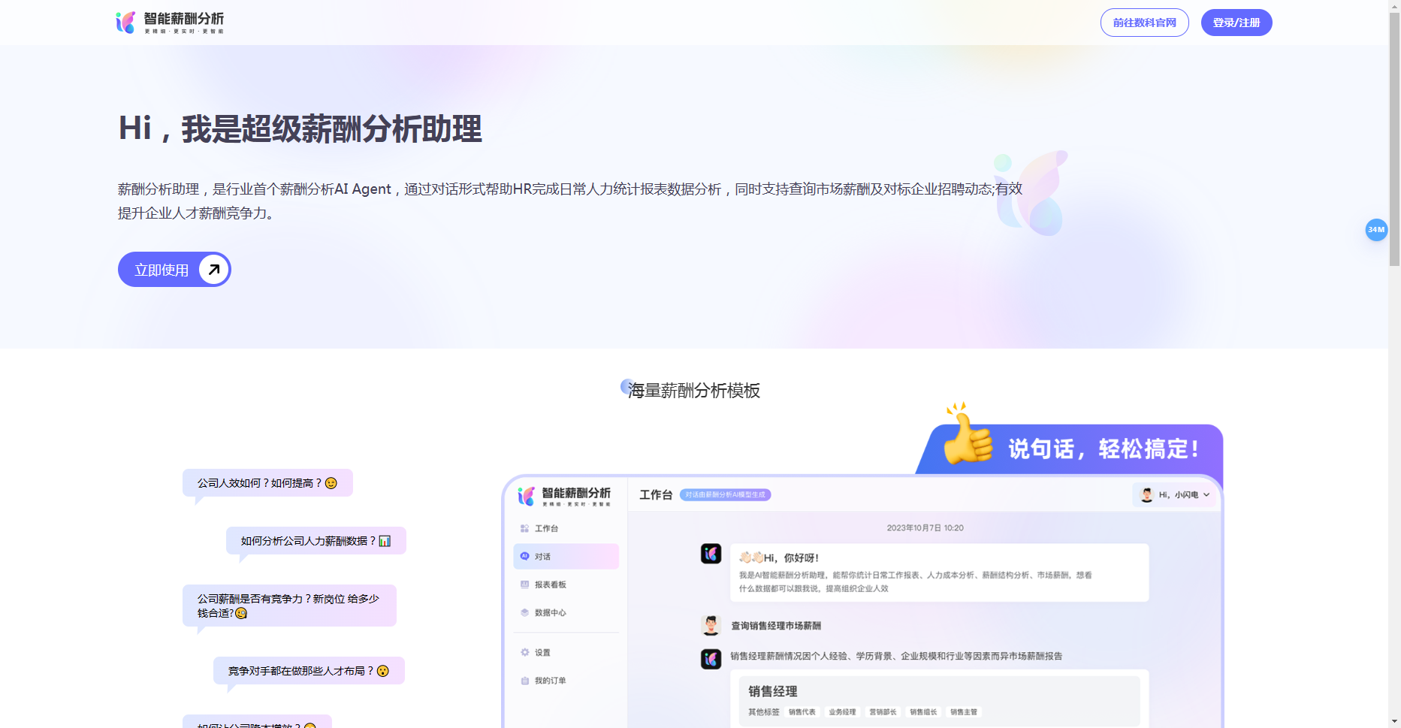Click the 数据中心 stack icon
This screenshot has height=728, width=1401.
524,612
